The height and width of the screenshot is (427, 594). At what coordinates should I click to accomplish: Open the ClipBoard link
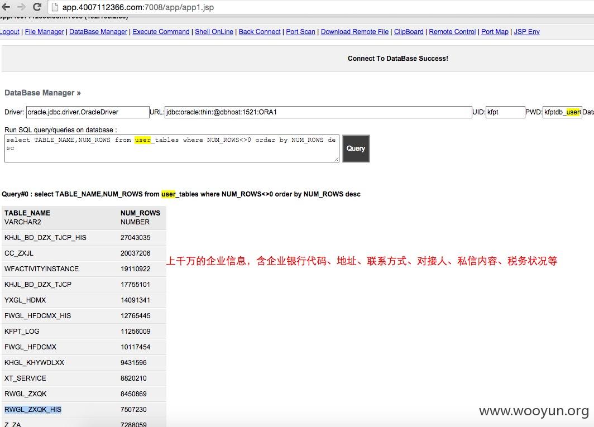409,32
